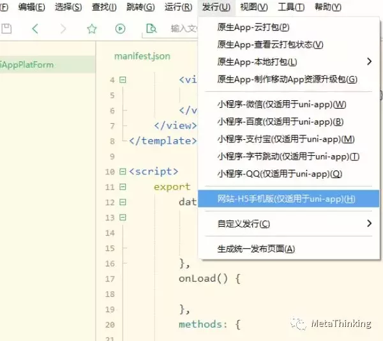The width and height of the screenshot is (383, 341).
Task: Choose 自定义发行(C) entry
Action: click(289, 224)
